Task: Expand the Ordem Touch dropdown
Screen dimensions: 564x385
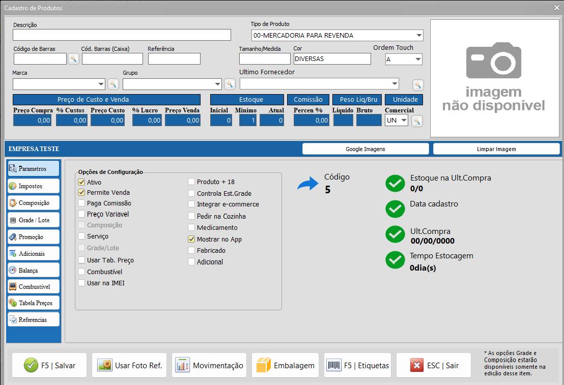Action: [x=418, y=60]
